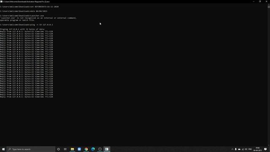Click the console window title bar icon
270x152 pixels.
[1, 2]
